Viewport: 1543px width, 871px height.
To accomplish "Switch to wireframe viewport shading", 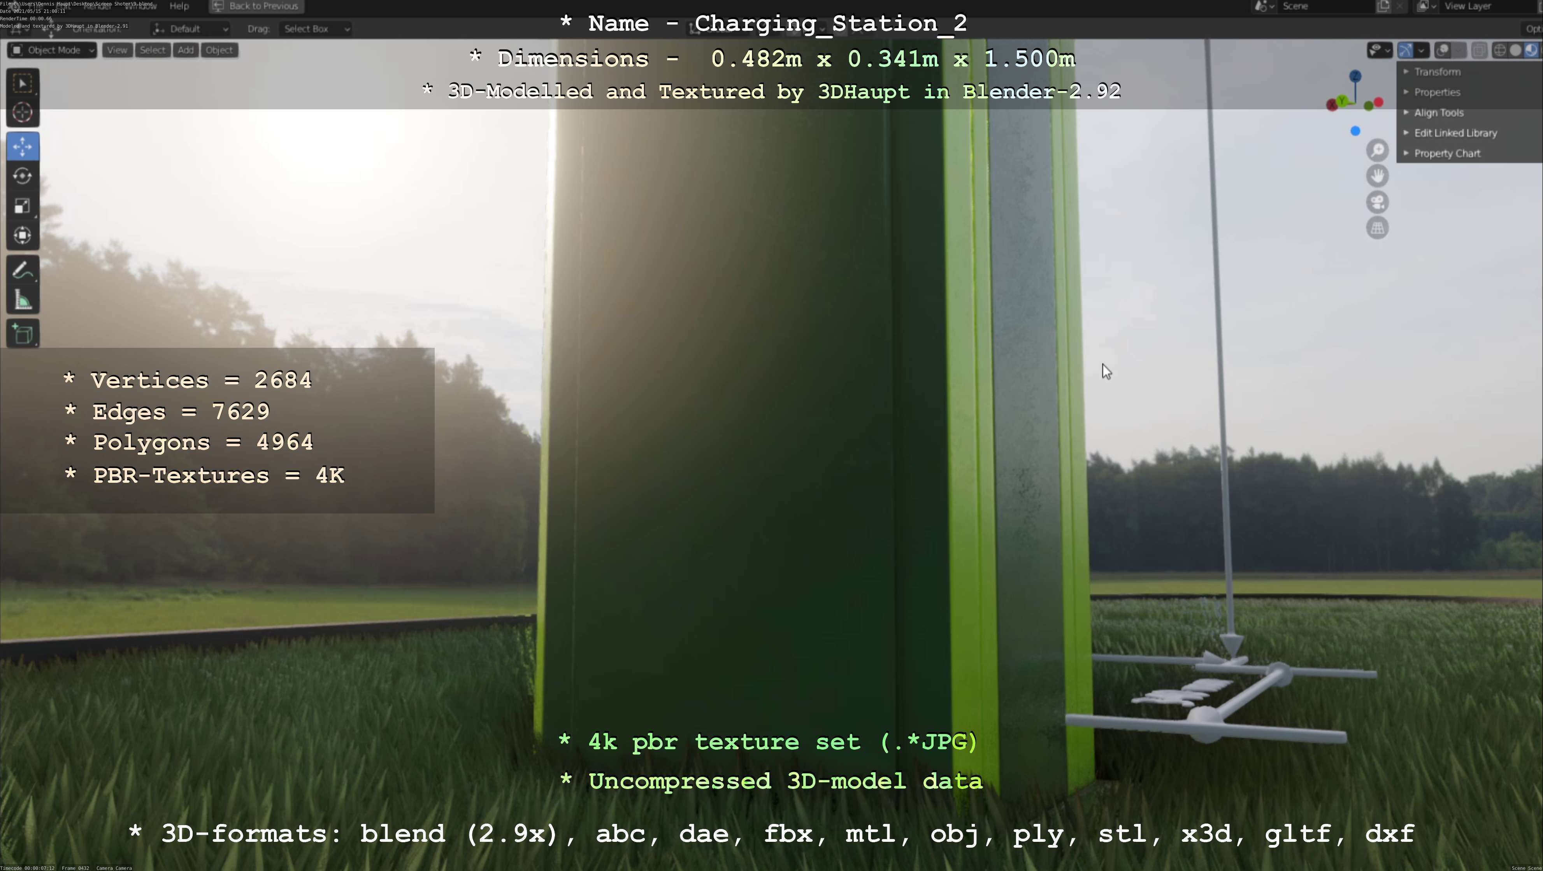I will [1499, 50].
